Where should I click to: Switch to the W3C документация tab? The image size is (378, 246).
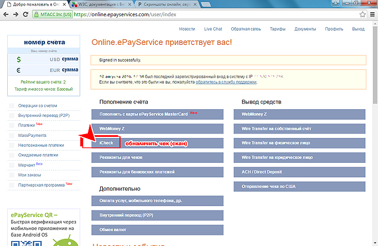[101, 4]
